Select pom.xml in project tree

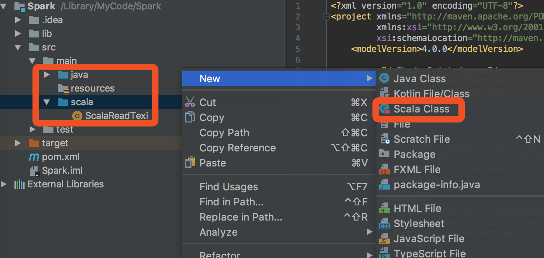point(61,157)
